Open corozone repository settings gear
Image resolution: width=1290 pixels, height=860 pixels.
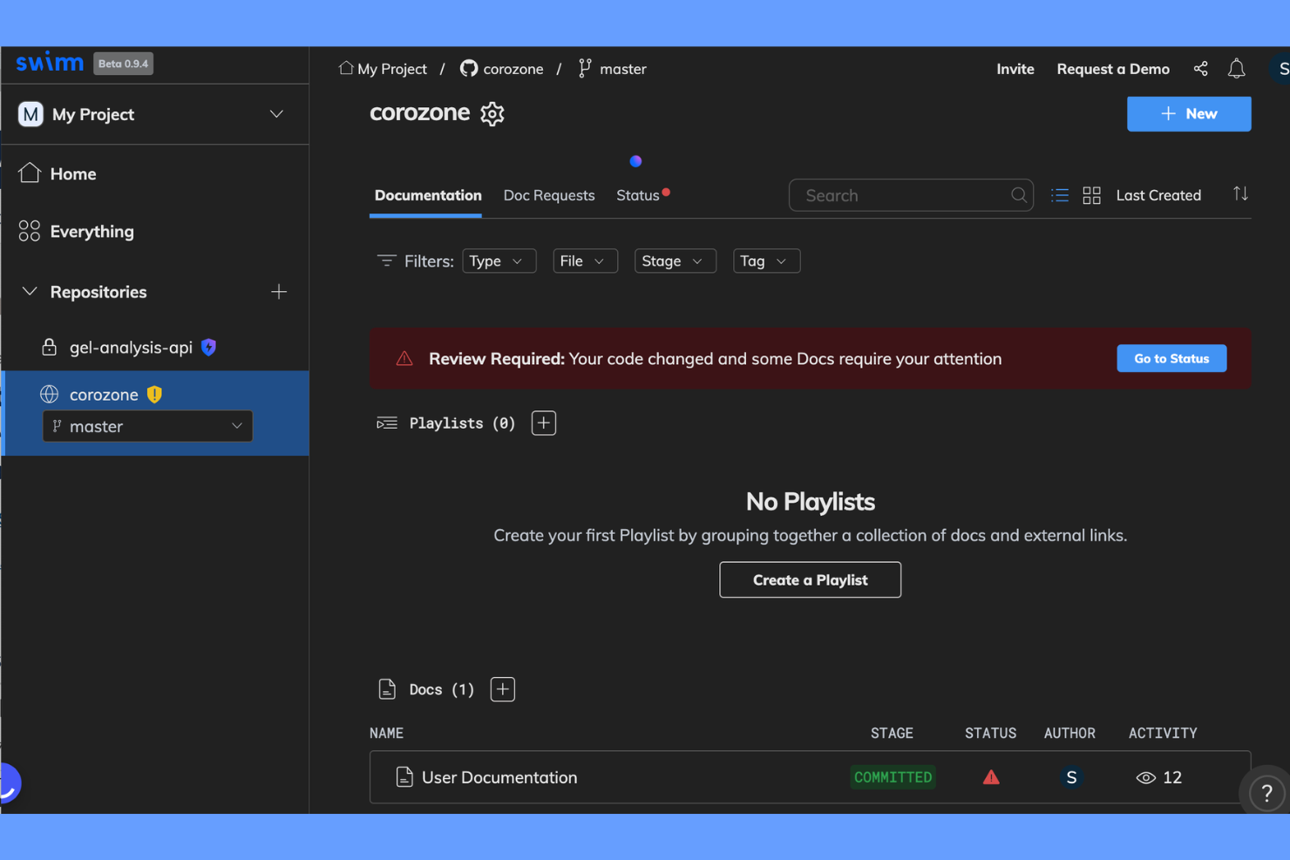pyautogui.click(x=492, y=114)
